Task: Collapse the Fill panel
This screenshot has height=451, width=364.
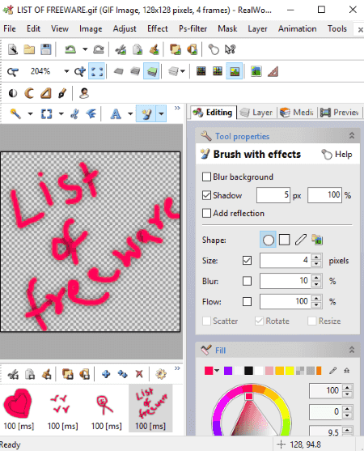Action: pyautogui.click(x=352, y=350)
